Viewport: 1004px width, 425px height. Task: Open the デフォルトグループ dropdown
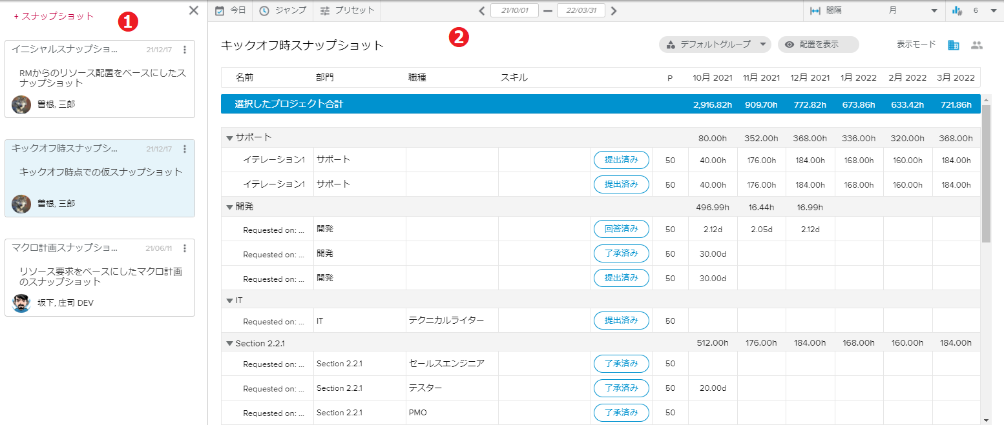tap(715, 44)
